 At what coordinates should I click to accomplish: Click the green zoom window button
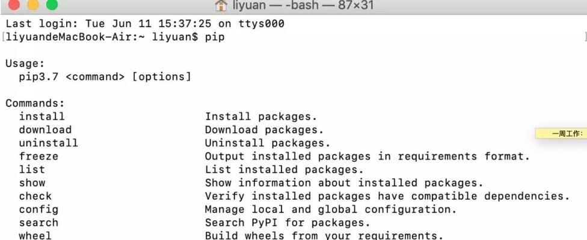coord(52,4)
